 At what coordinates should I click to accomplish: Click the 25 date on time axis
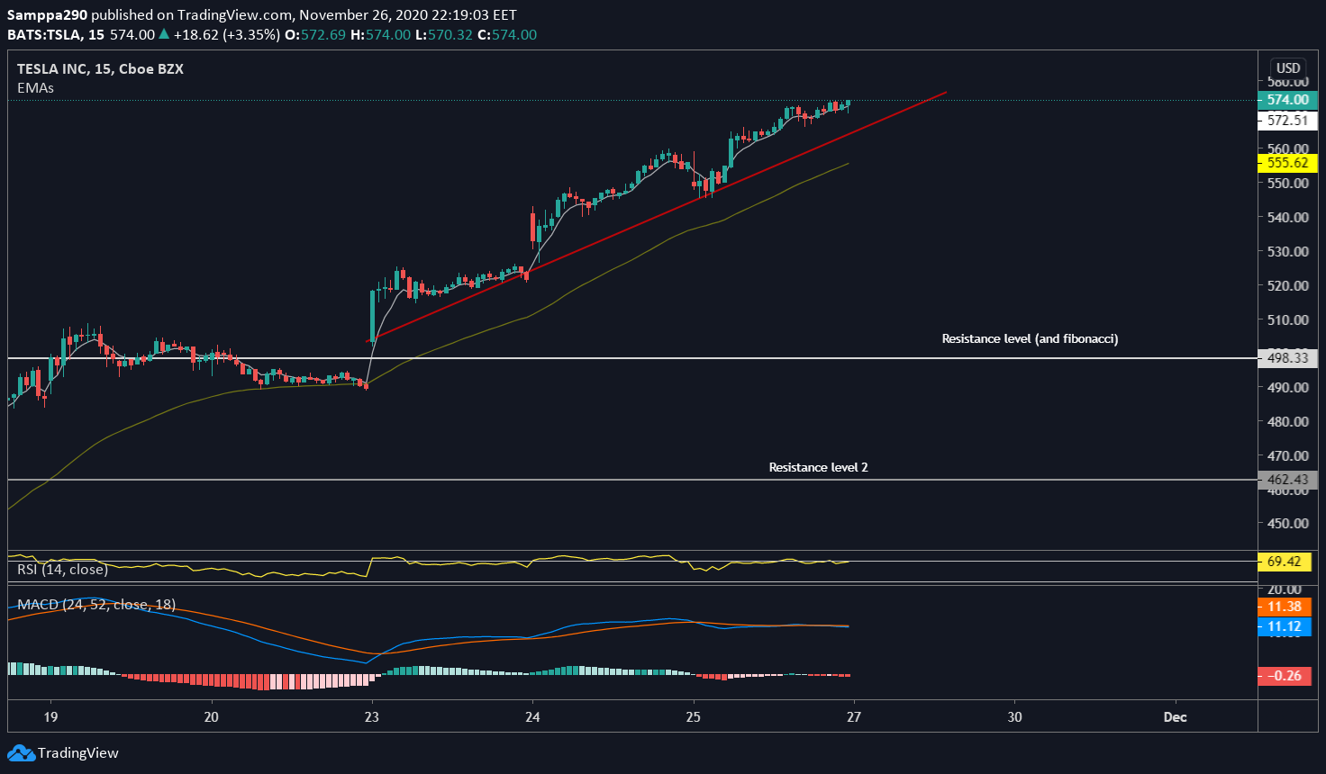[x=693, y=717]
